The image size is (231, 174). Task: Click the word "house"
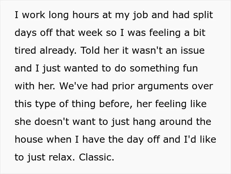click(29, 139)
